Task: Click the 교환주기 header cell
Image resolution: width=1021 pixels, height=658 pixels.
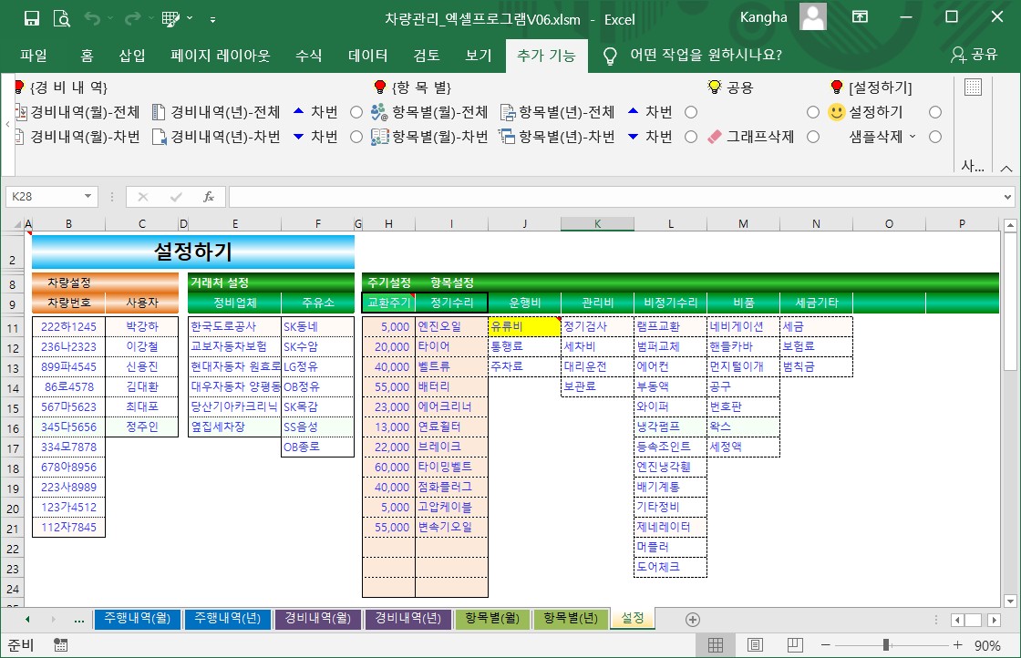Action: [388, 303]
